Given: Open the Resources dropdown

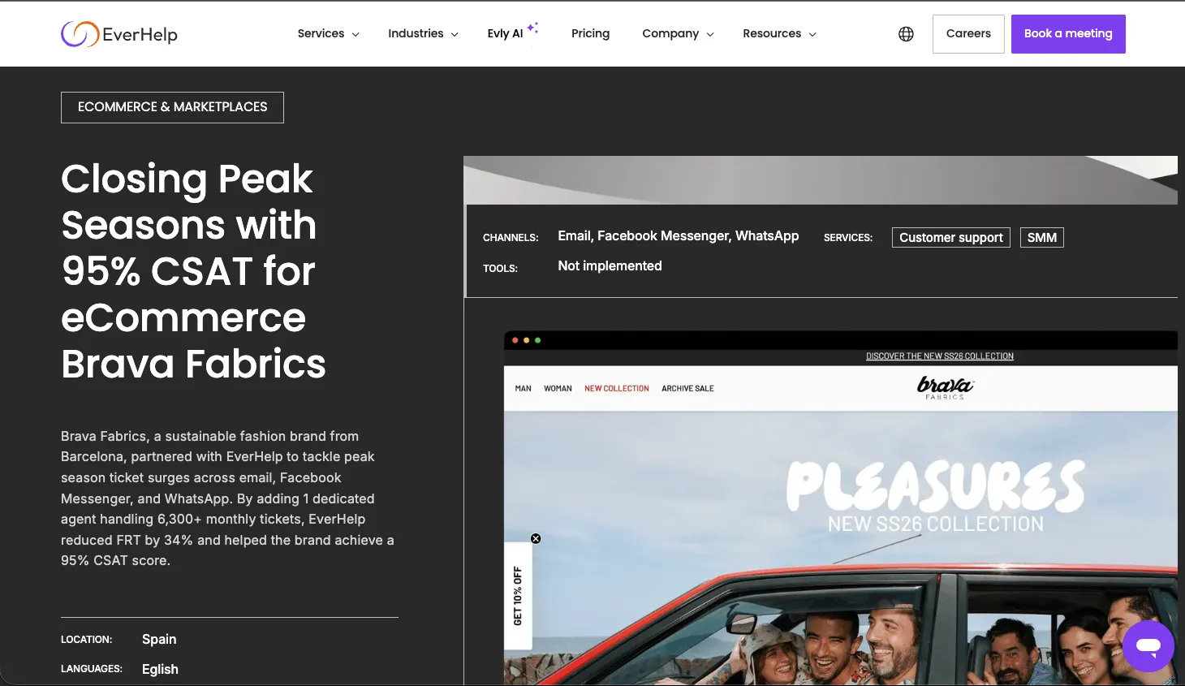Looking at the screenshot, I should click(x=778, y=33).
